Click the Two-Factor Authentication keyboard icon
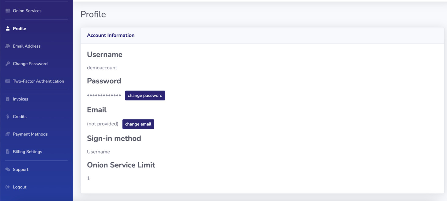 pyautogui.click(x=8, y=81)
